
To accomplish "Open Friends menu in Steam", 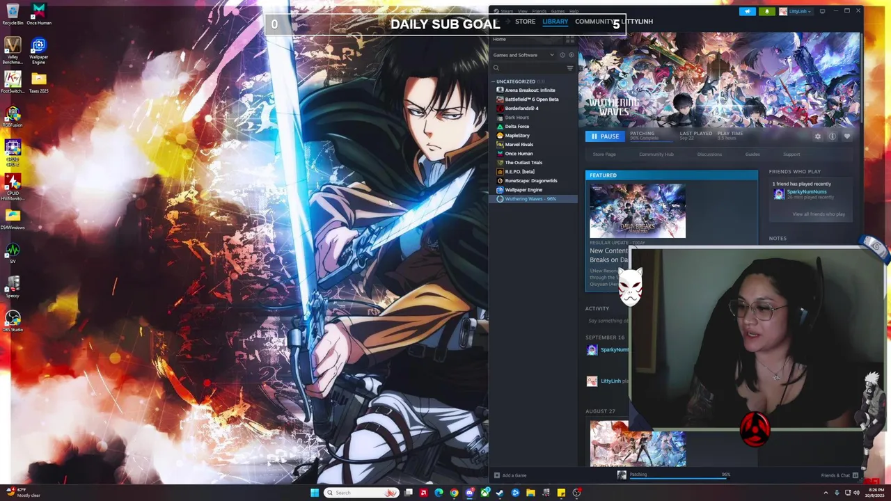I will pos(539,11).
